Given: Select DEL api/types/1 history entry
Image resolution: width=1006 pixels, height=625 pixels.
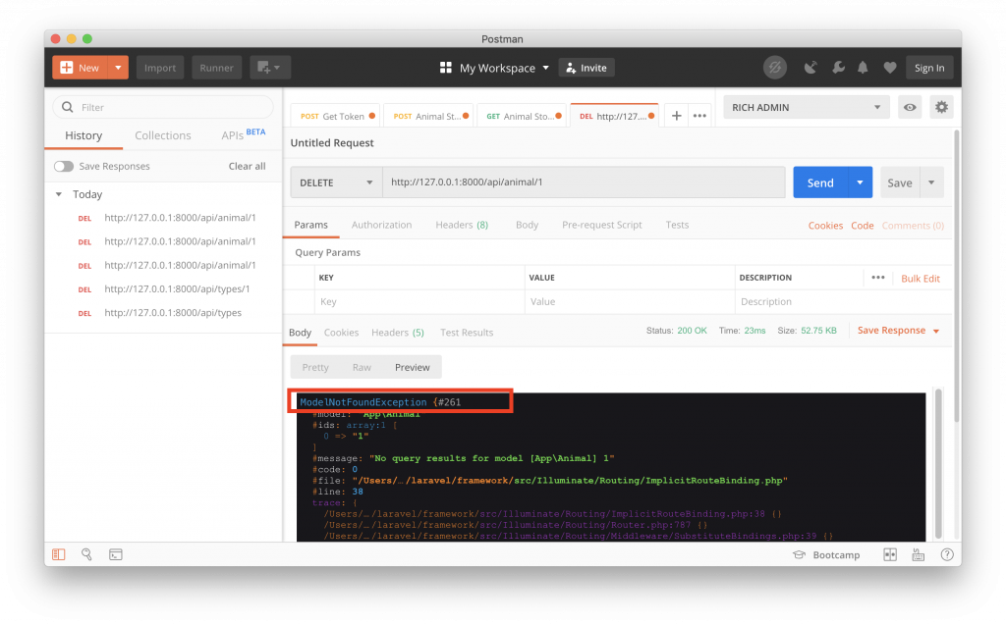Looking at the screenshot, I should click(164, 289).
